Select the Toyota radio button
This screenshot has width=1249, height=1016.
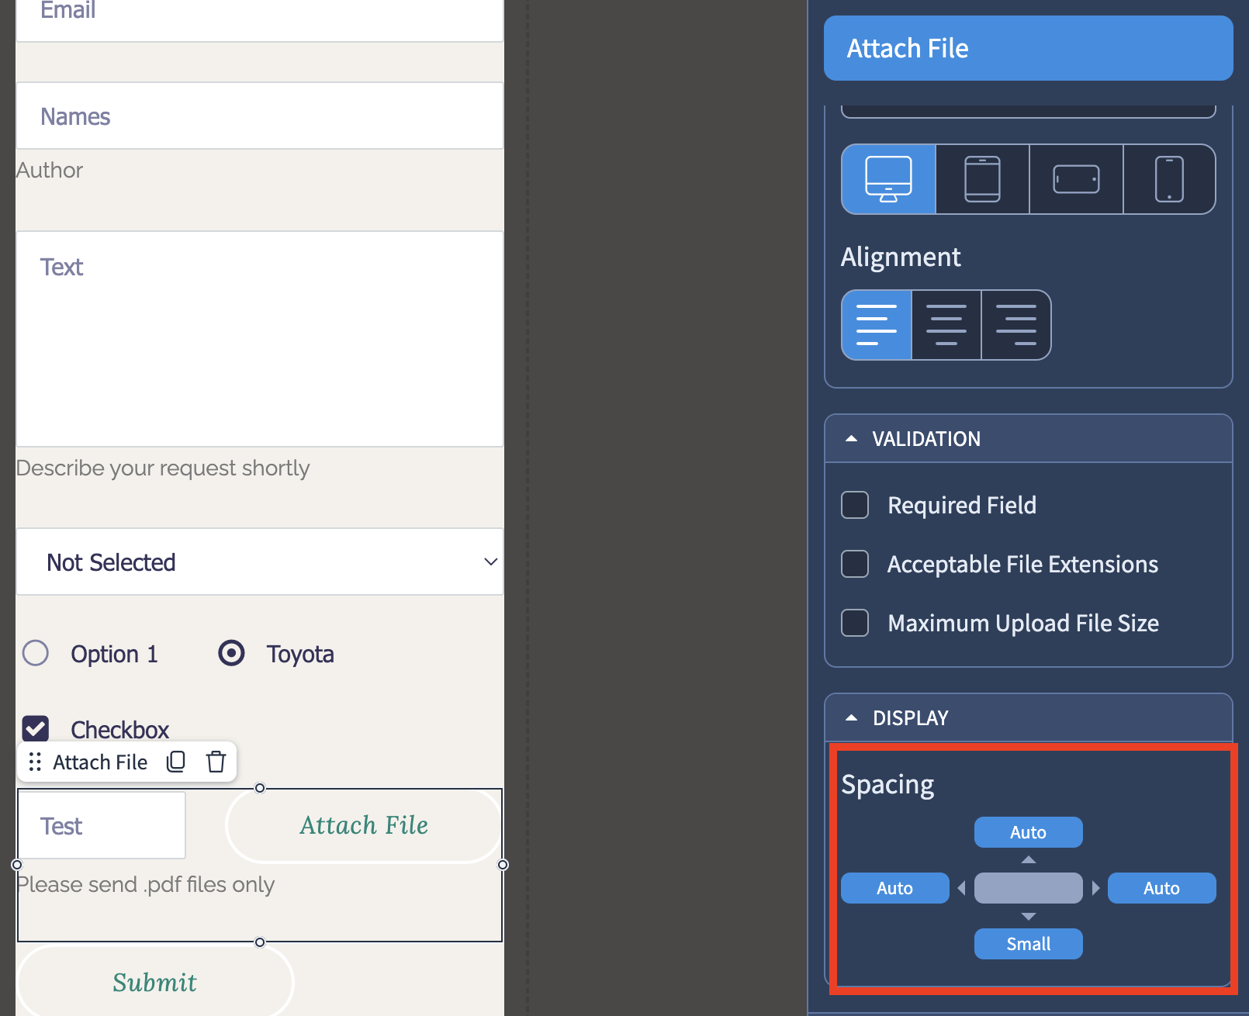[x=231, y=653]
